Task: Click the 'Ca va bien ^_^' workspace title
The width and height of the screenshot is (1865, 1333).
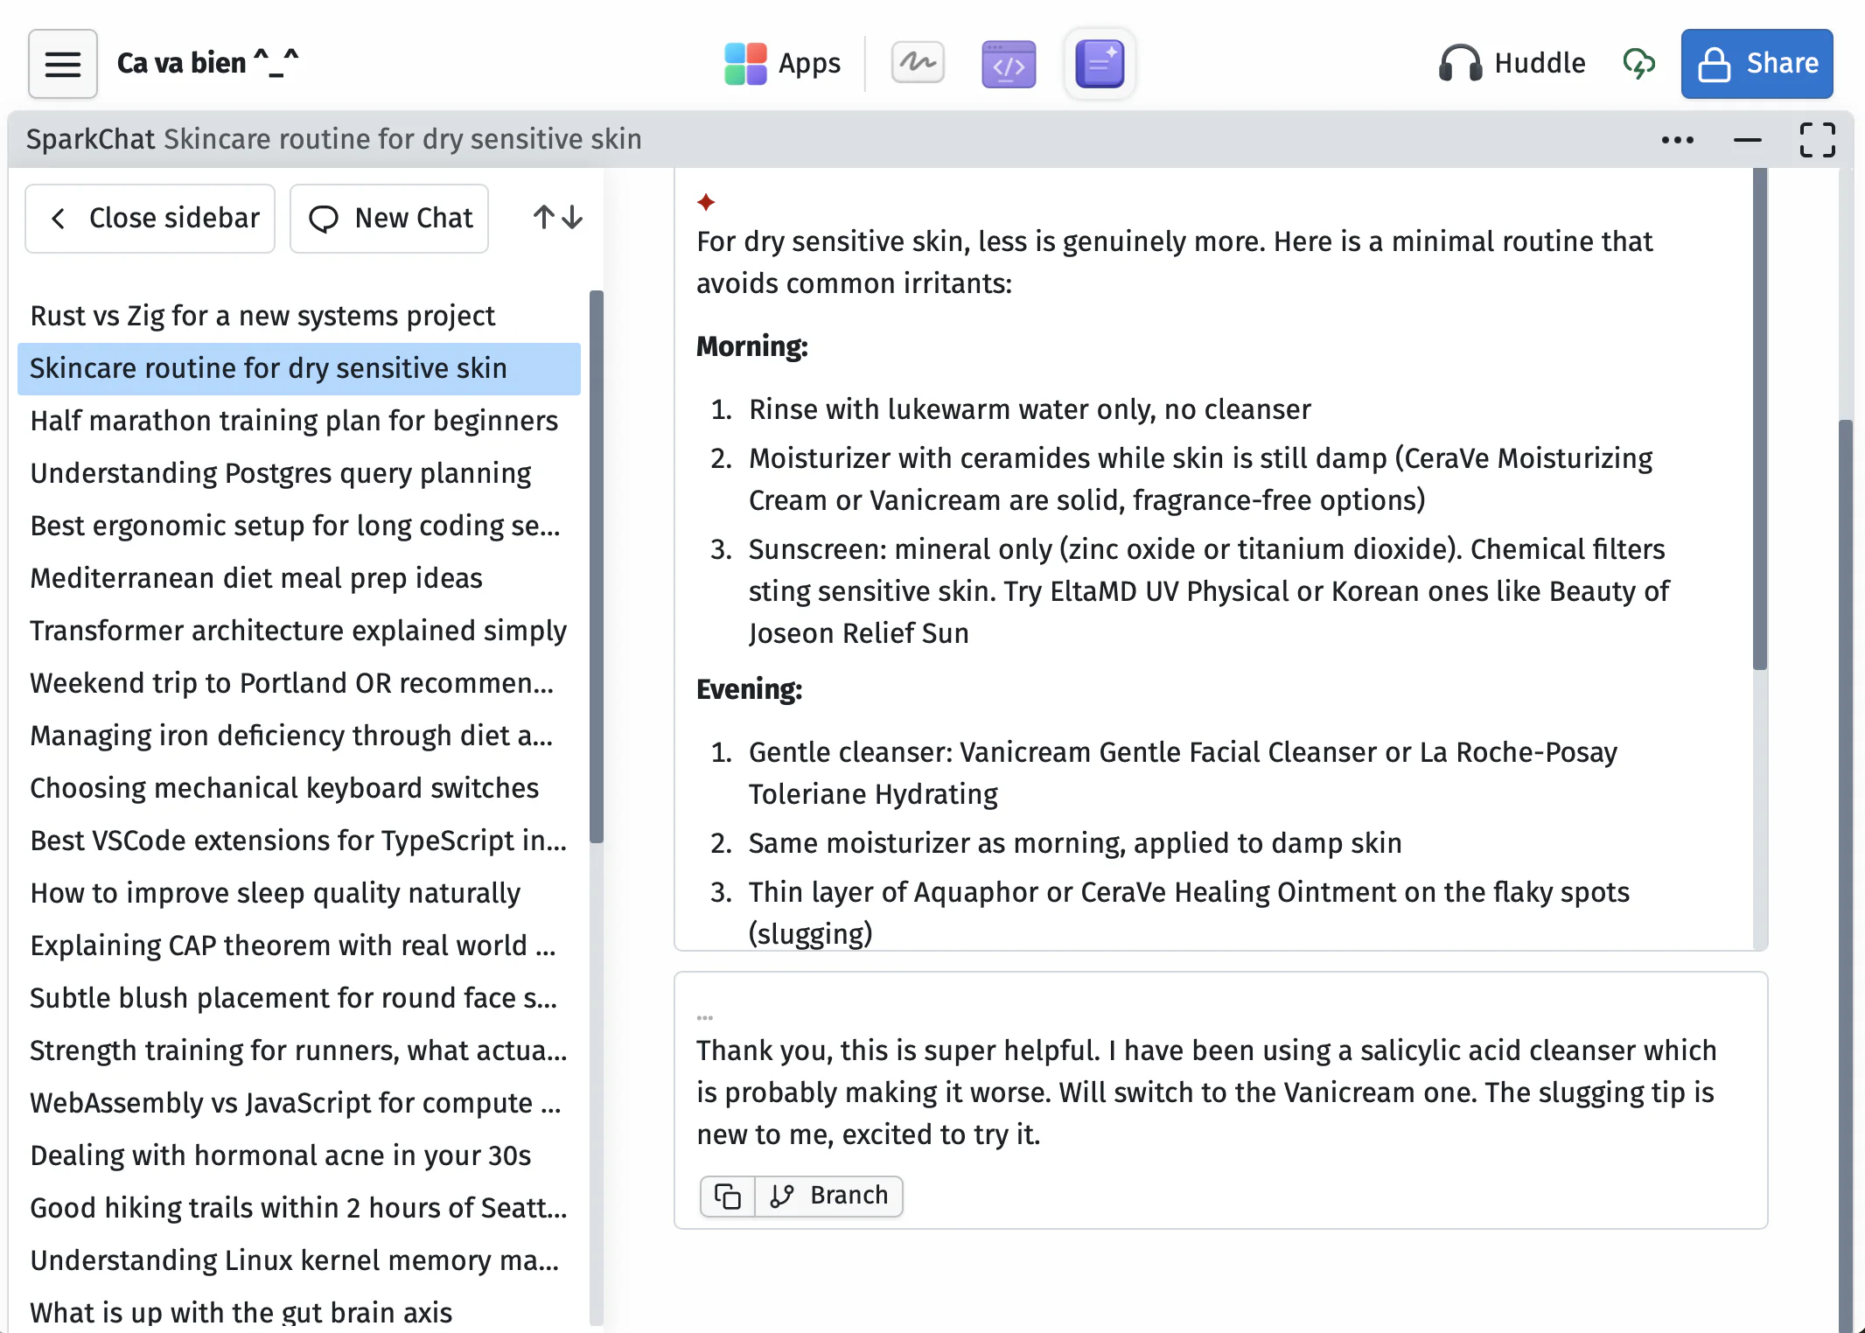Action: pos(207,63)
